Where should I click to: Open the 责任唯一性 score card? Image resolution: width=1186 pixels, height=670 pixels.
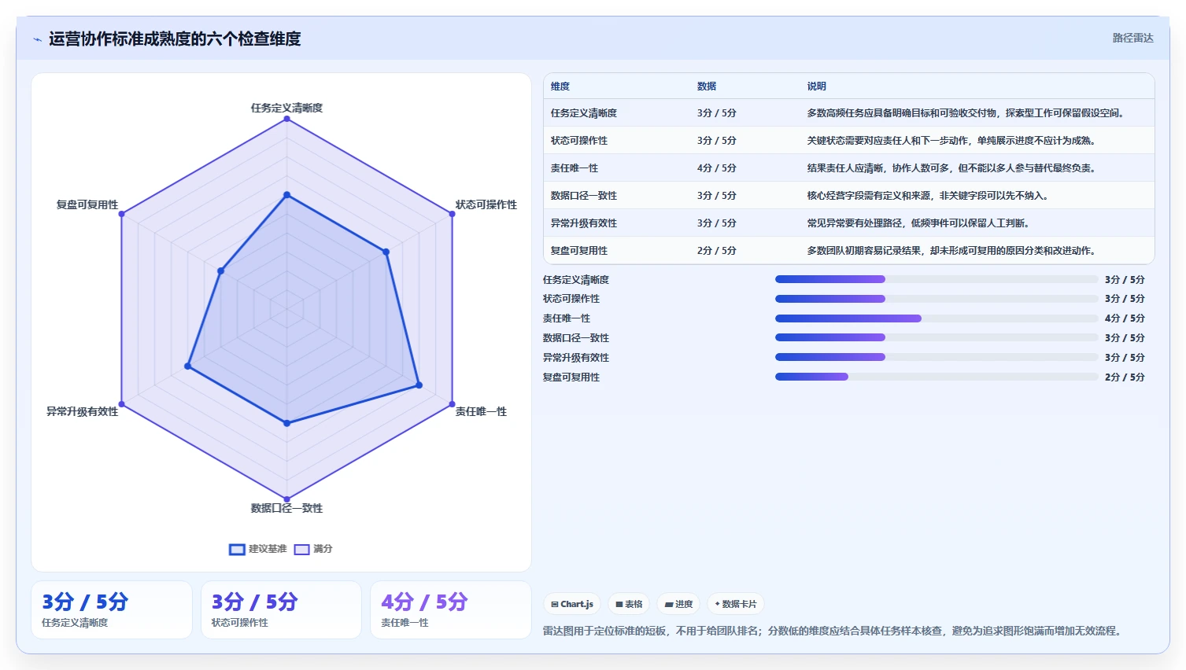coord(451,610)
